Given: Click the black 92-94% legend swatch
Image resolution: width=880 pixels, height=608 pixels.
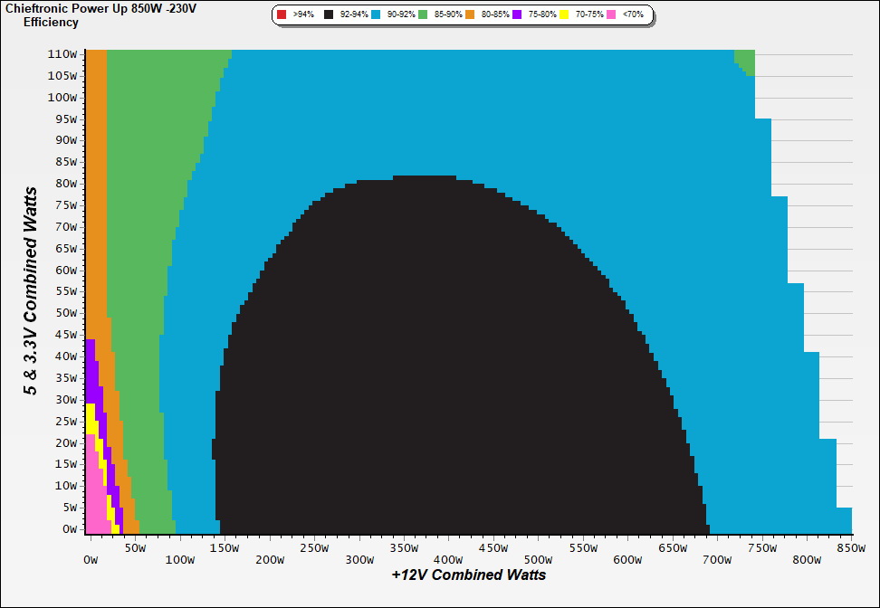Looking at the screenshot, I should 329,15.
